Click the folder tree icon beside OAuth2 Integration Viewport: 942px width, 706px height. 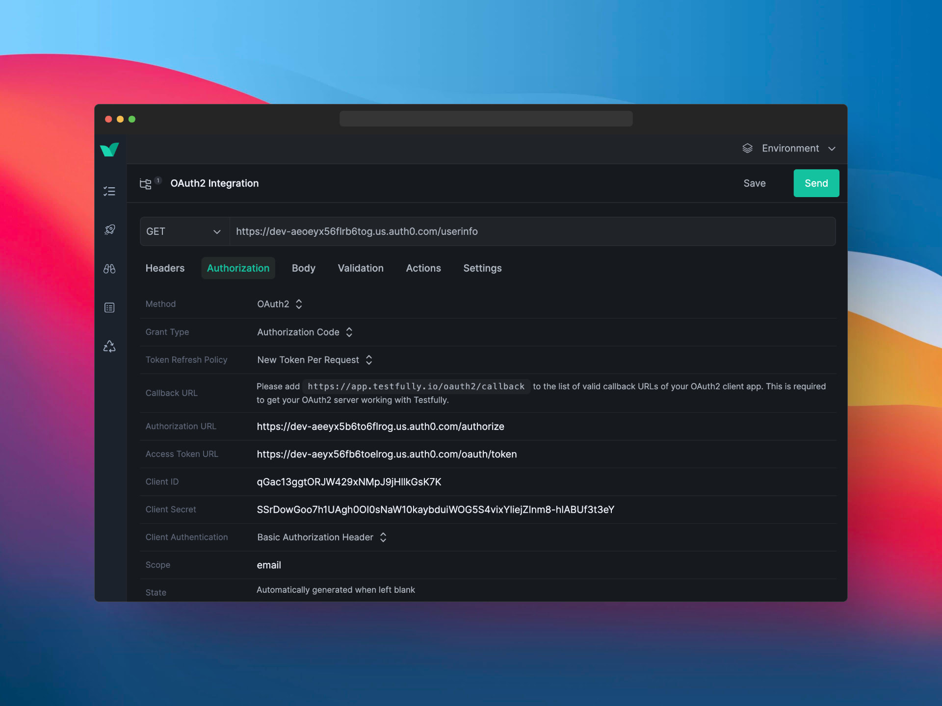146,184
